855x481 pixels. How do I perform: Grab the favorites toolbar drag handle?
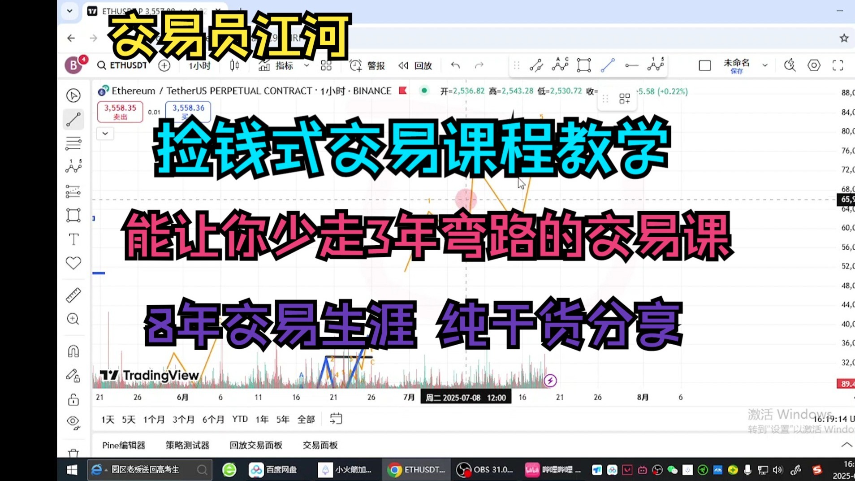point(517,65)
